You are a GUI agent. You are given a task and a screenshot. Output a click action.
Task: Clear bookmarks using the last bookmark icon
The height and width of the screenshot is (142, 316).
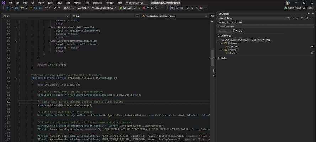[202, 8]
